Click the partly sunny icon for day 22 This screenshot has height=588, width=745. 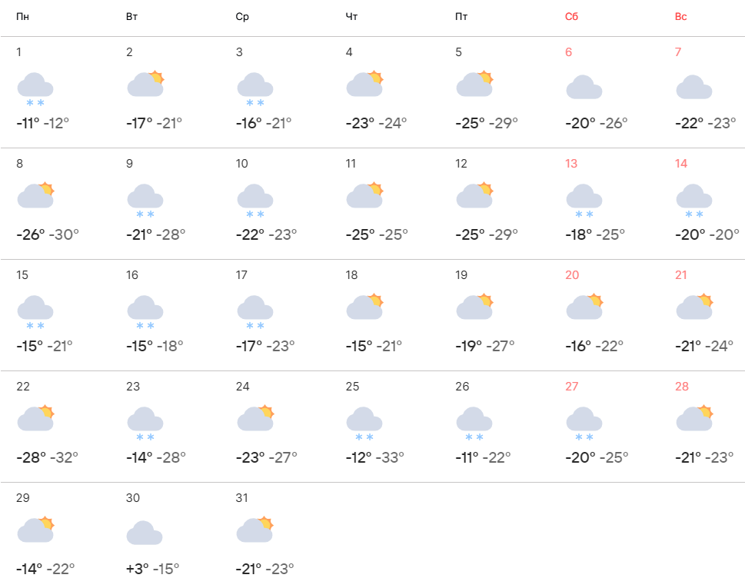(x=35, y=418)
